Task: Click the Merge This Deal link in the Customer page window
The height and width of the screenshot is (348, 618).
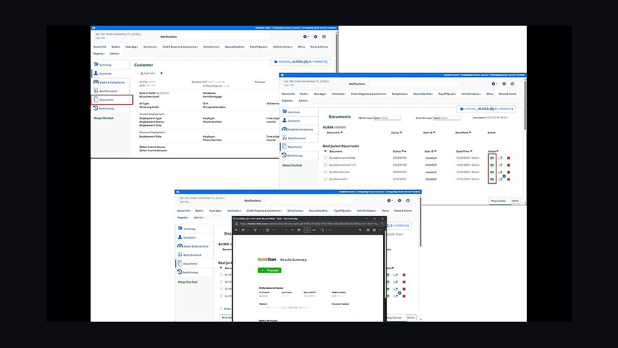Action: [104, 118]
